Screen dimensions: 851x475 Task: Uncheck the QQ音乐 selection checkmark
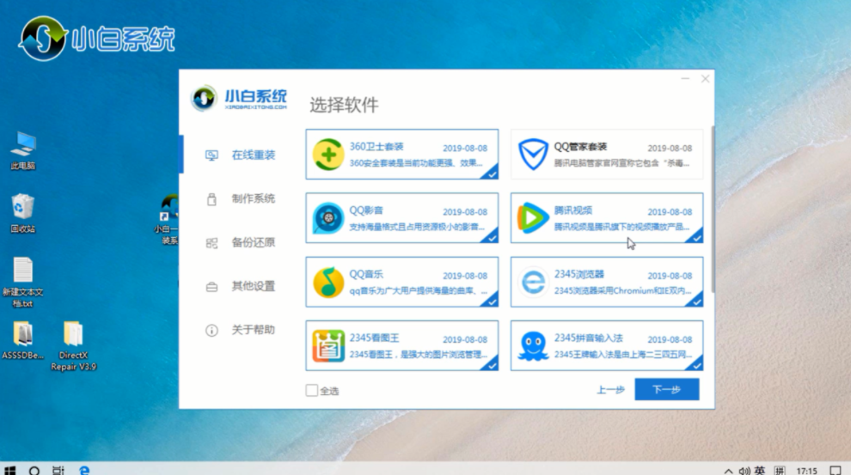pos(491,301)
